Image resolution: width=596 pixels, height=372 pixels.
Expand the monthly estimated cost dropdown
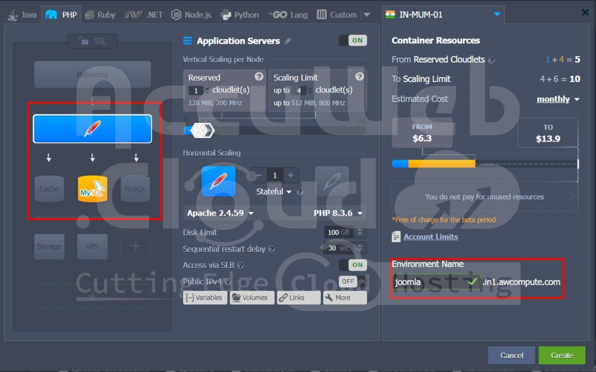(x=558, y=99)
